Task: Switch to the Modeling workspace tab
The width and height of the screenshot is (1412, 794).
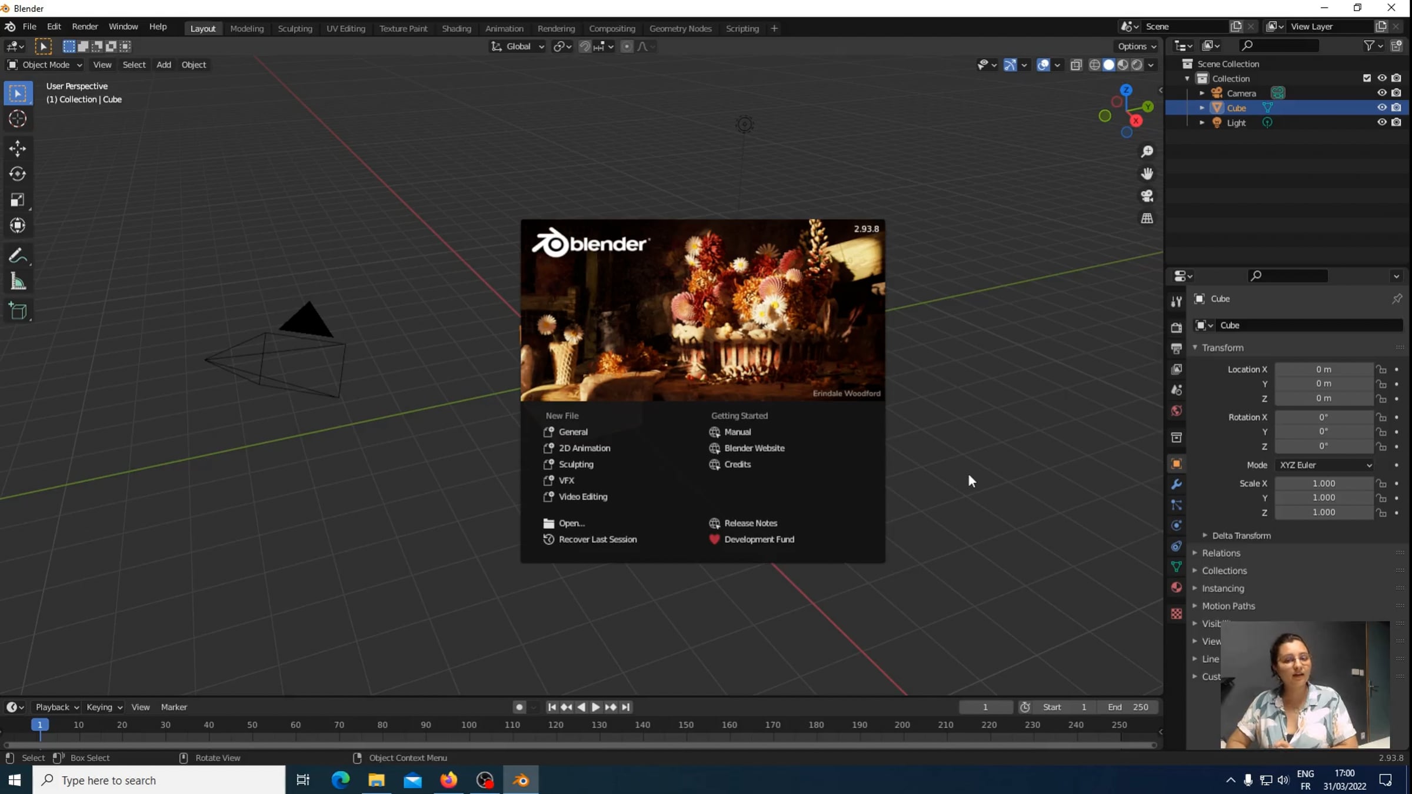Action: coord(247,28)
